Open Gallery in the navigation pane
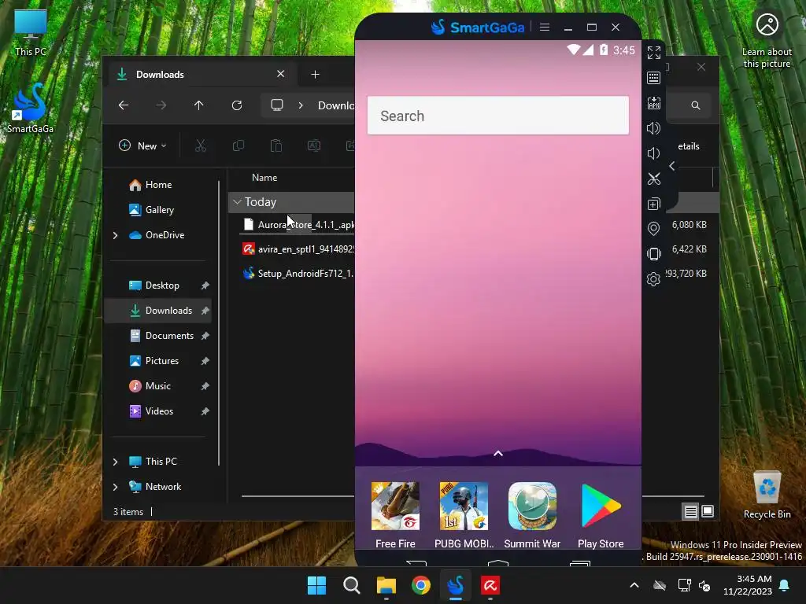This screenshot has width=806, height=604. 159,209
